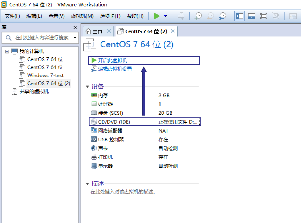Click the USB icon beside USB 控制器

coord(94,139)
